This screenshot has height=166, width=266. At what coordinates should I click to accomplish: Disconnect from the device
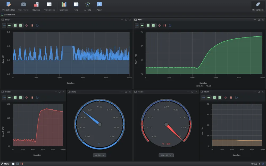(258, 6)
